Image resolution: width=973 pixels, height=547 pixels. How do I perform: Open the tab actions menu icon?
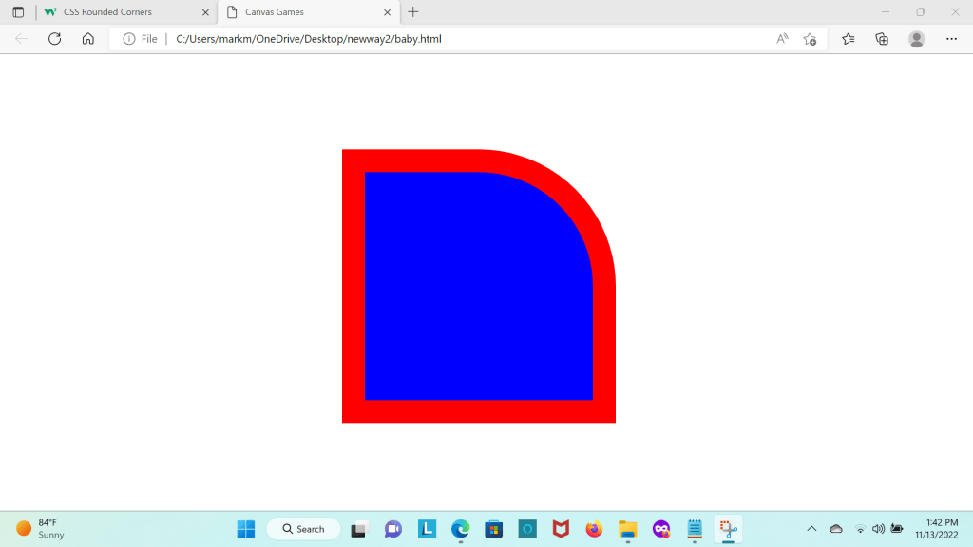pos(18,12)
